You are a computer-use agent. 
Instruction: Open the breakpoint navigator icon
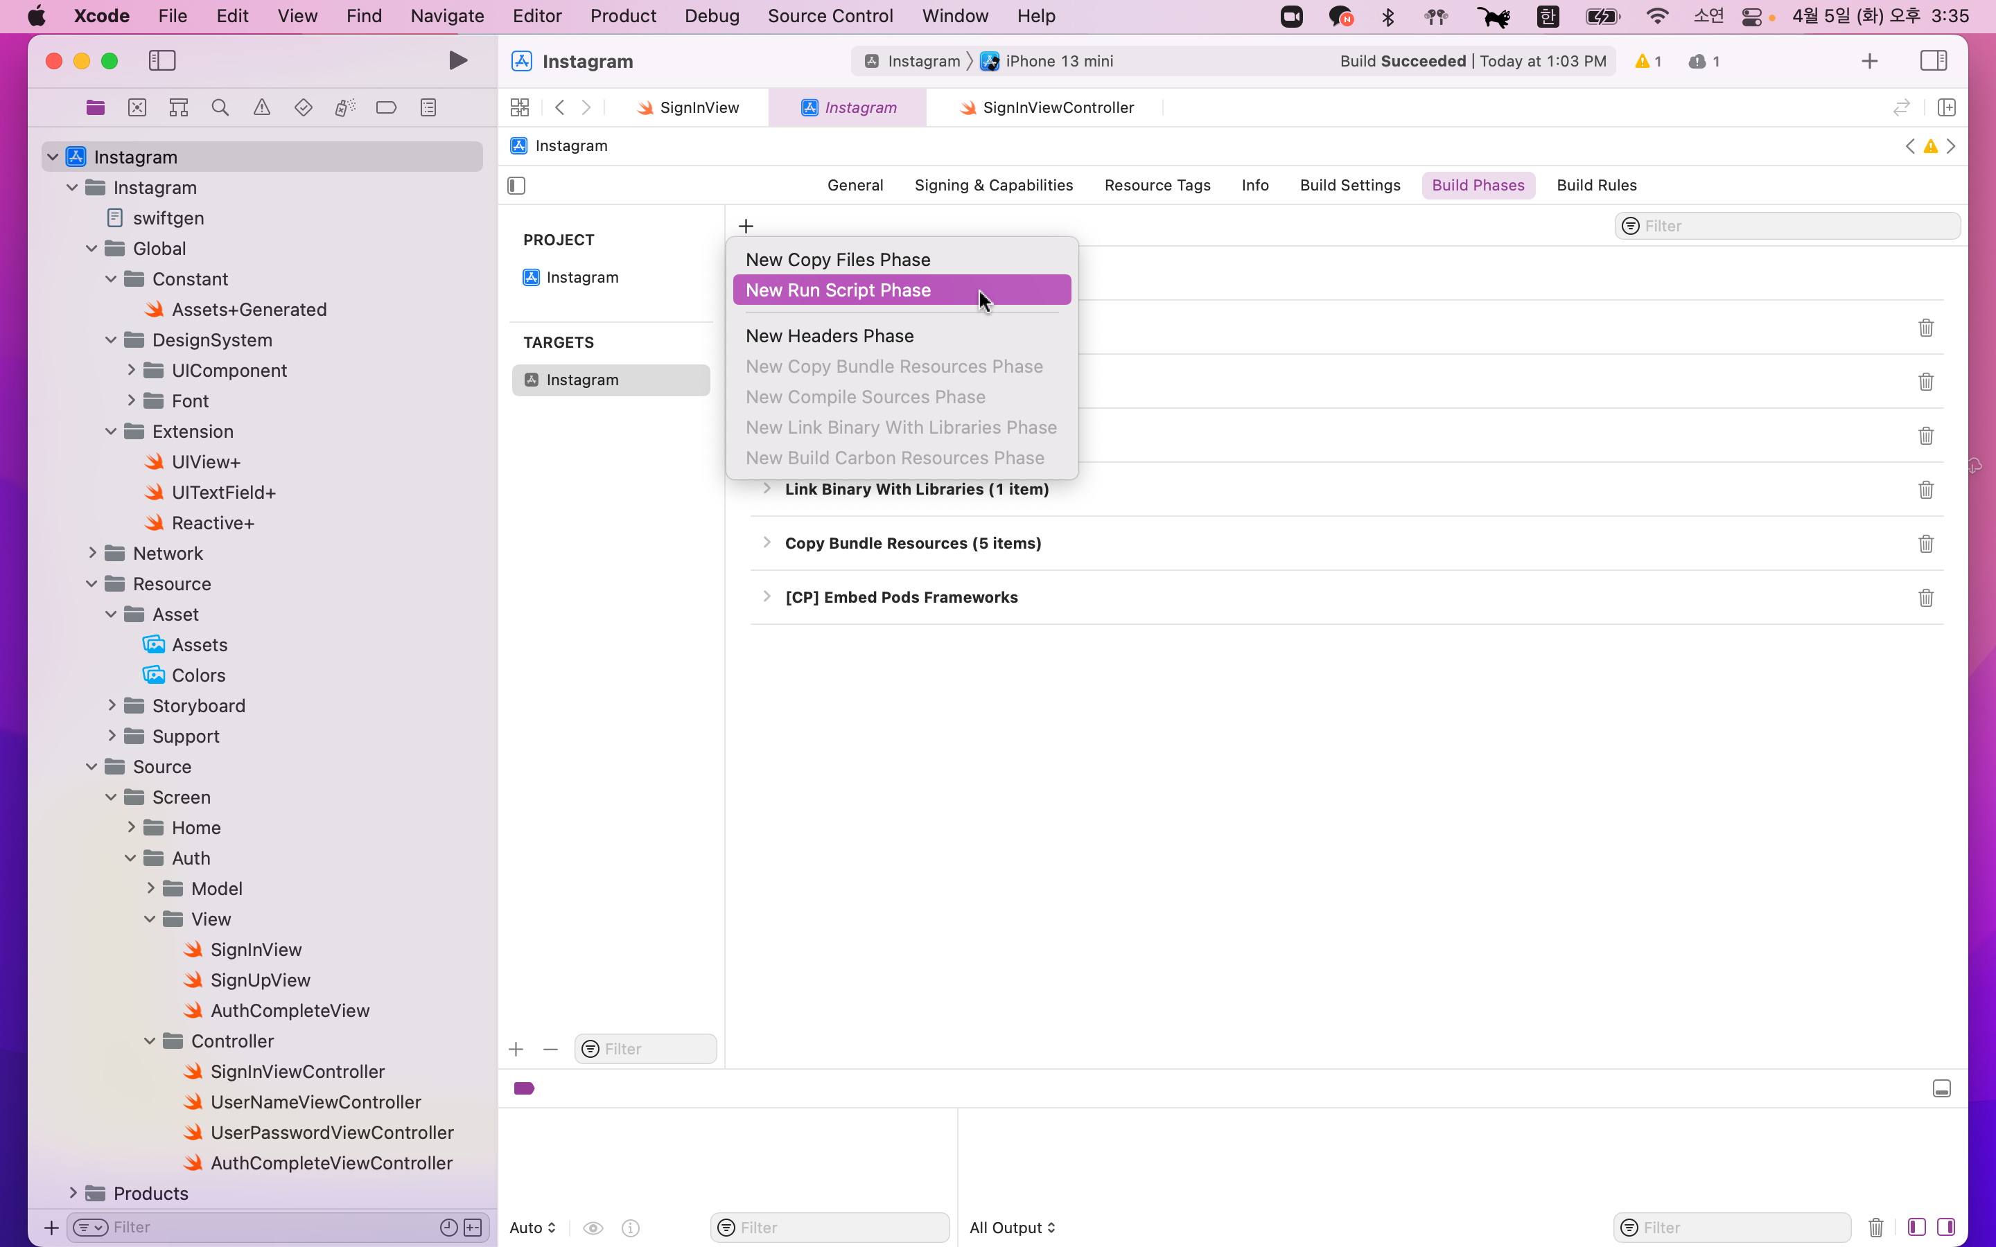[386, 107]
